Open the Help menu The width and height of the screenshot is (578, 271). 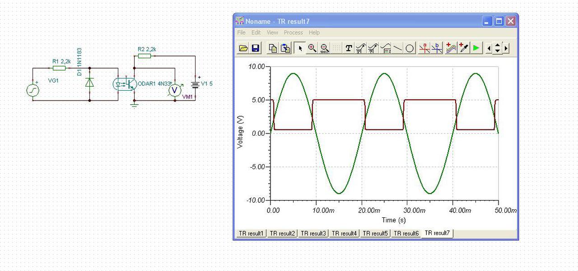click(x=314, y=32)
